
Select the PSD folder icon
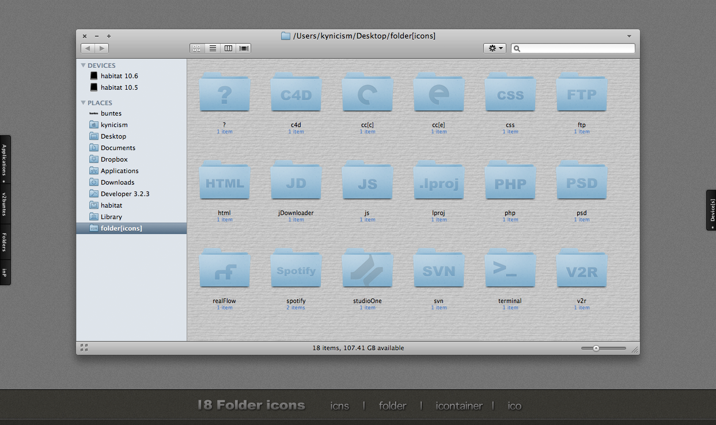(582, 180)
